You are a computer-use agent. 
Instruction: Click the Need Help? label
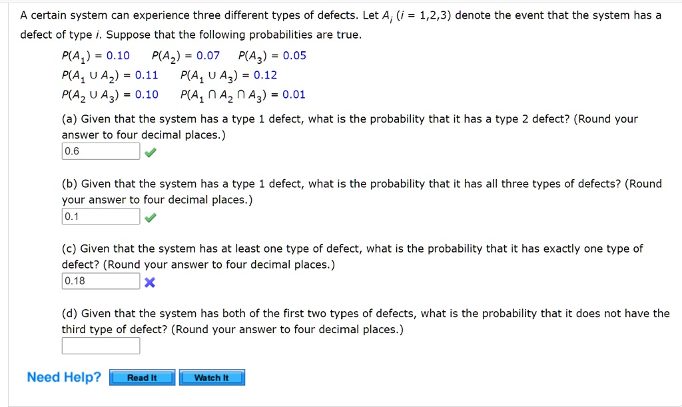point(63,376)
